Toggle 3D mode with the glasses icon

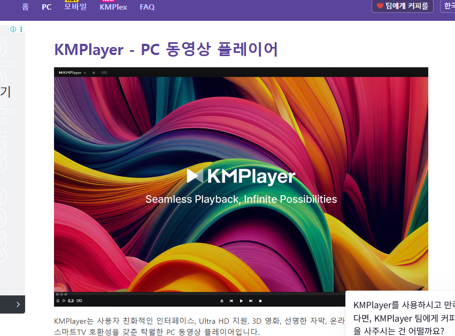[71, 300]
